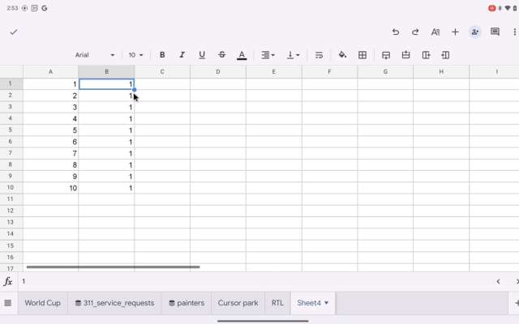The image size is (519, 324).
Task: Select column D header
Action: tap(218, 72)
